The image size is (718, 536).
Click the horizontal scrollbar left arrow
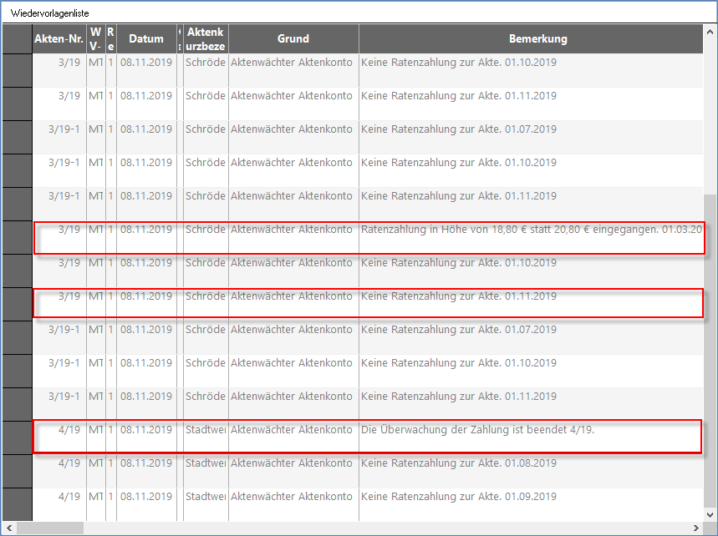coord(8,528)
